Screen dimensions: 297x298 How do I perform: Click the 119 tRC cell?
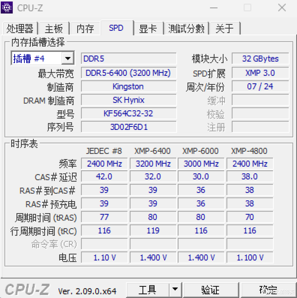point(153,231)
